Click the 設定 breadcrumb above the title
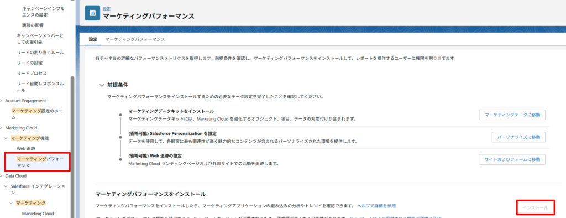This screenshot has height=218, width=566. click(x=107, y=8)
